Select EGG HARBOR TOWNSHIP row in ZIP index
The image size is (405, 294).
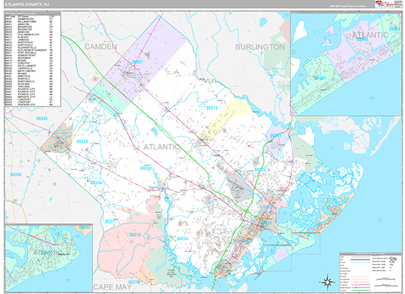pos(30,50)
